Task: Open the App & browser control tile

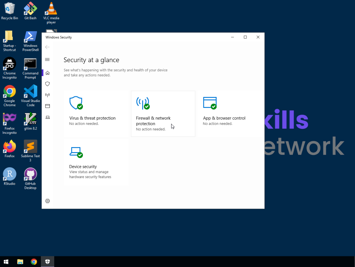Action: [x=230, y=114]
